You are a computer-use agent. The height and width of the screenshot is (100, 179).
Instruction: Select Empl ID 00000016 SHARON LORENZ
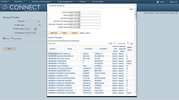pyautogui.click(x=52, y=86)
